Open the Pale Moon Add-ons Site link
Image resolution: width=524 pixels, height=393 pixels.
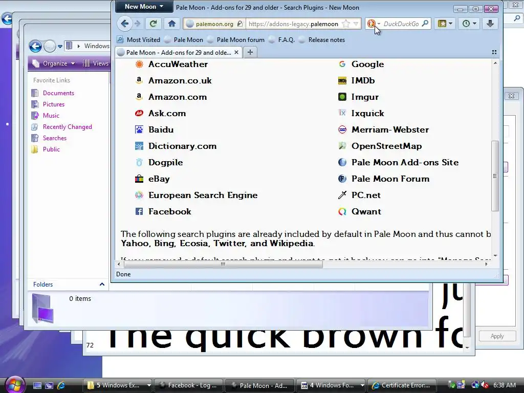pos(405,162)
